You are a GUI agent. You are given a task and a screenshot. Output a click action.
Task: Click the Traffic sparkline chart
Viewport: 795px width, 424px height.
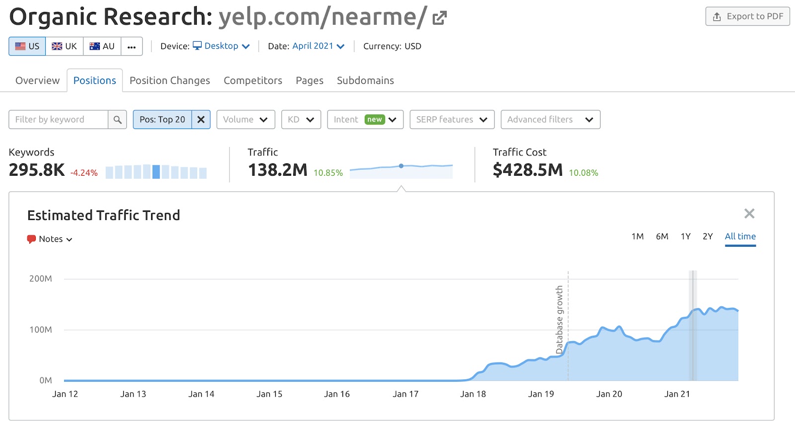tap(401, 171)
